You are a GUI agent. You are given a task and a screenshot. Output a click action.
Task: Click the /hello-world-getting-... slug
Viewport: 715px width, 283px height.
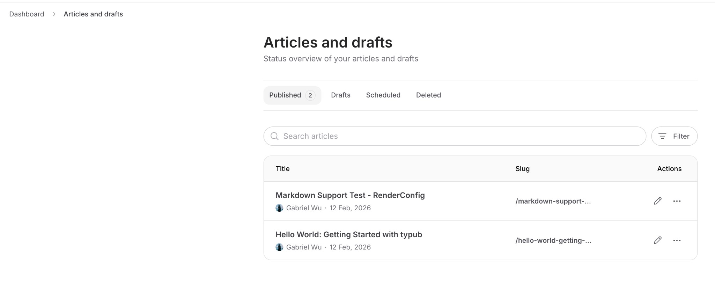tap(553, 240)
